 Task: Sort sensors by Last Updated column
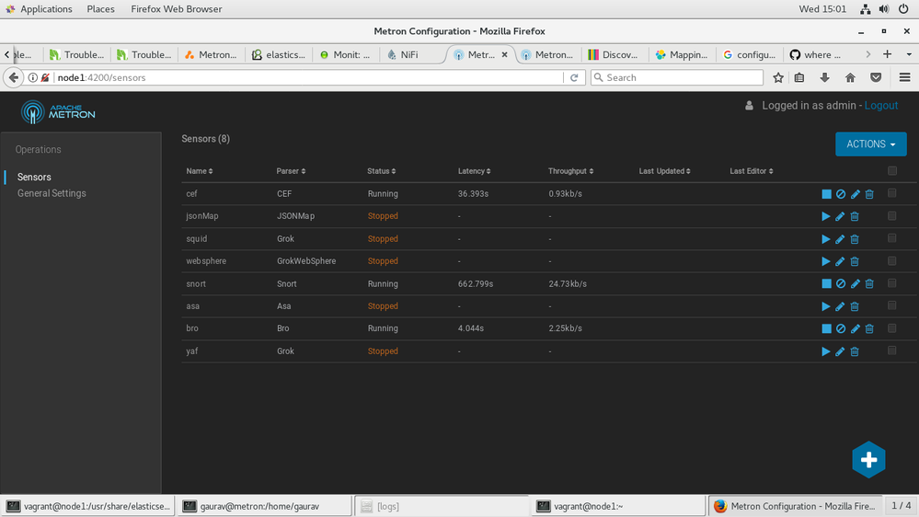tap(664, 171)
